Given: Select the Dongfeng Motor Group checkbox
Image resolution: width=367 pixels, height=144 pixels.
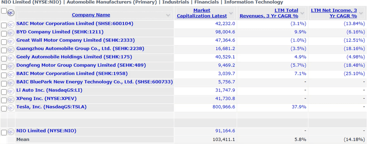Looking at the screenshot, I should (4, 66).
